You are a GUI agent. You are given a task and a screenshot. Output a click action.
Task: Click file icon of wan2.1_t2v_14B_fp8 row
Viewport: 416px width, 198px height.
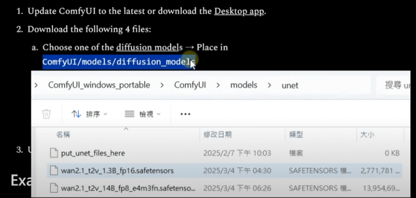54,188
